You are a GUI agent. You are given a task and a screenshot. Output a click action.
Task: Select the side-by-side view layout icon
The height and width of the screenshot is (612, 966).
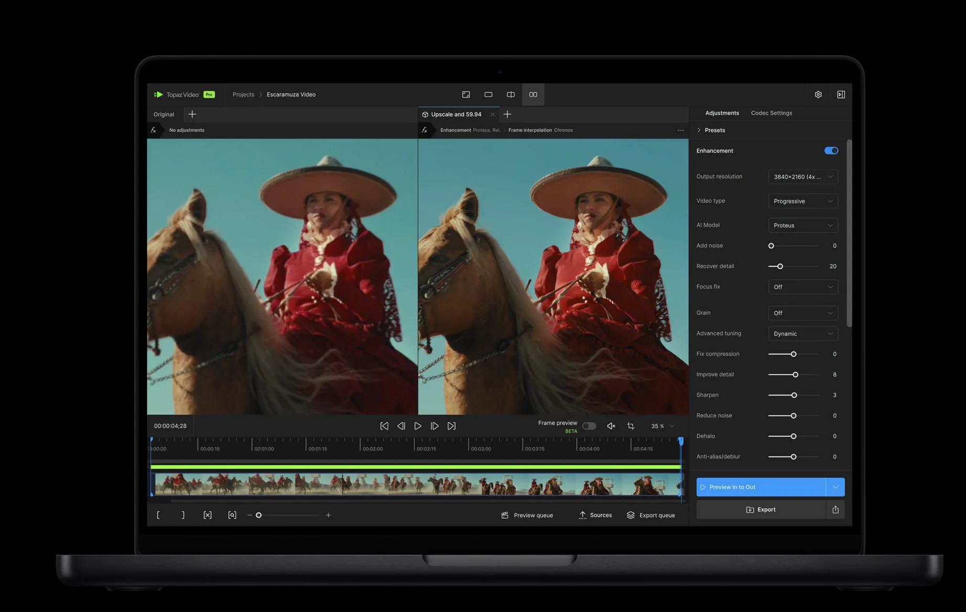point(533,94)
